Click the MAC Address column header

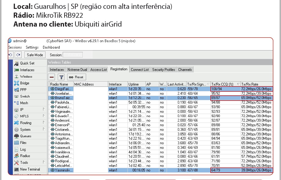[x=91, y=84]
